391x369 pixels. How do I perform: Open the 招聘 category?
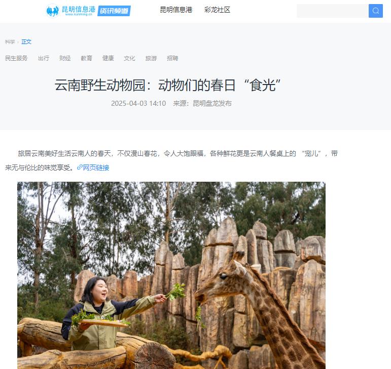coord(172,58)
